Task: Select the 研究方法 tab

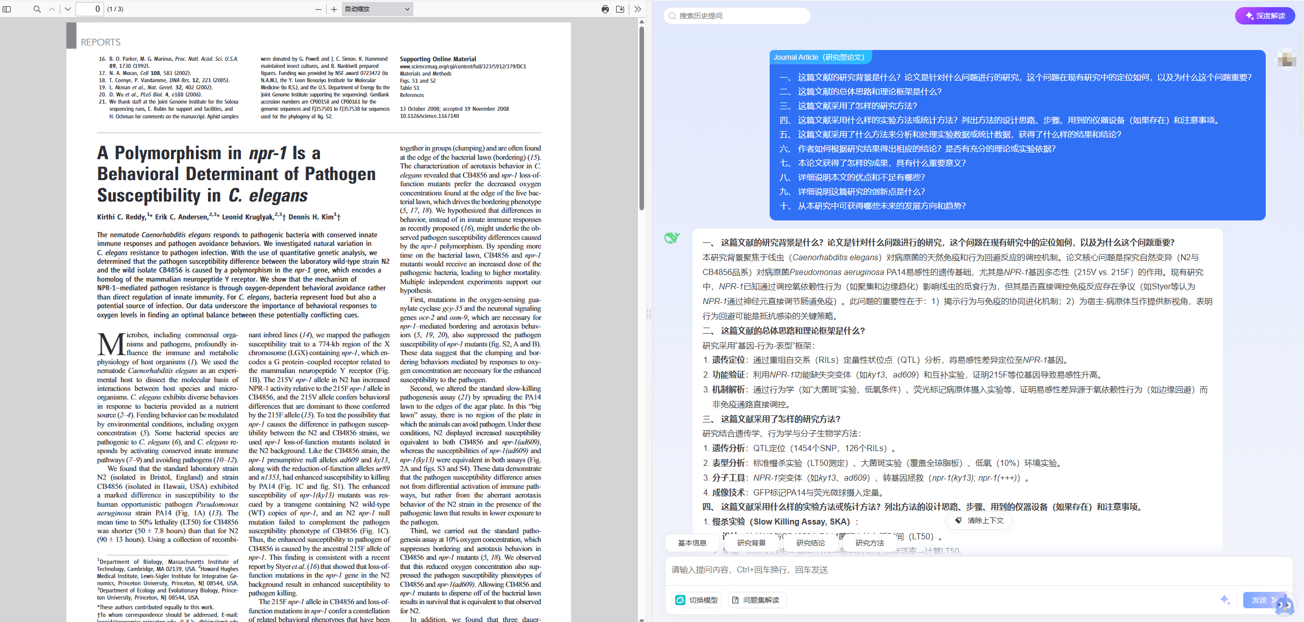Action: point(870,543)
